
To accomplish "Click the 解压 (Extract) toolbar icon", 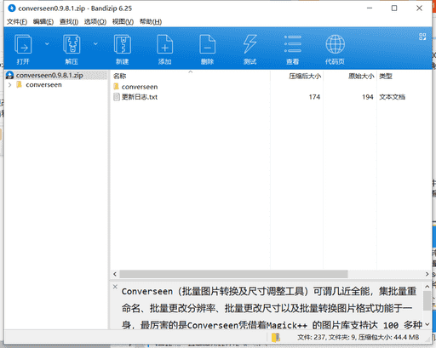I will point(72,44).
